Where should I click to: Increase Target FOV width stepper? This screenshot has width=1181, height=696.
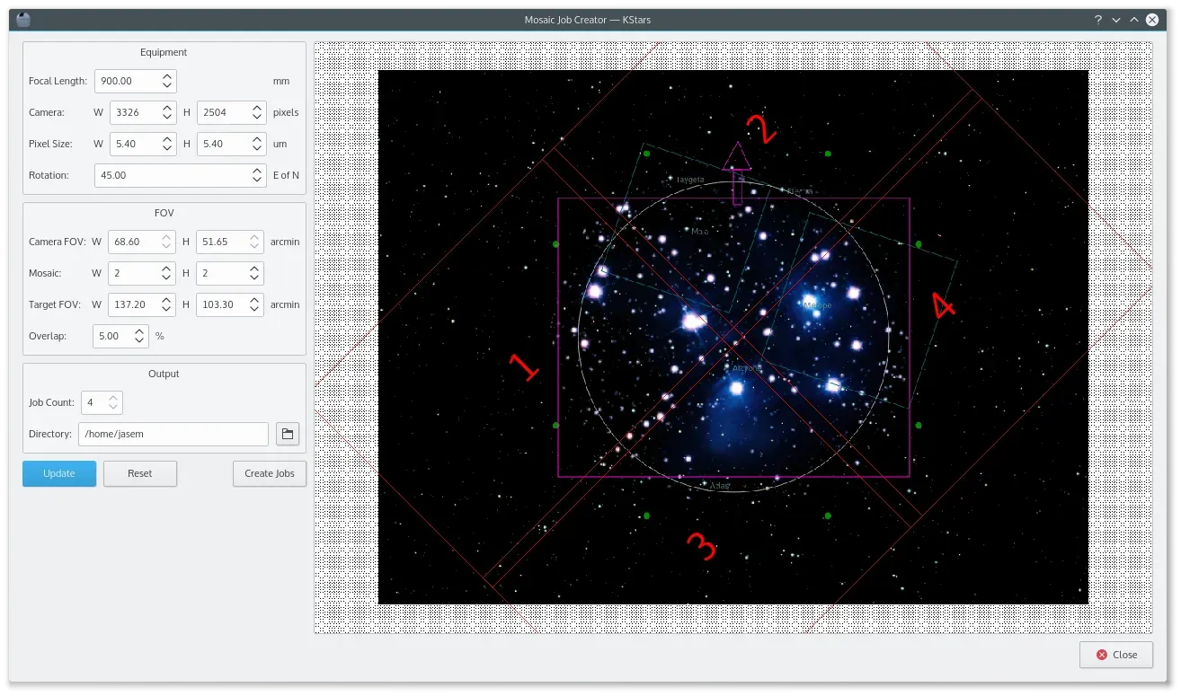click(167, 300)
